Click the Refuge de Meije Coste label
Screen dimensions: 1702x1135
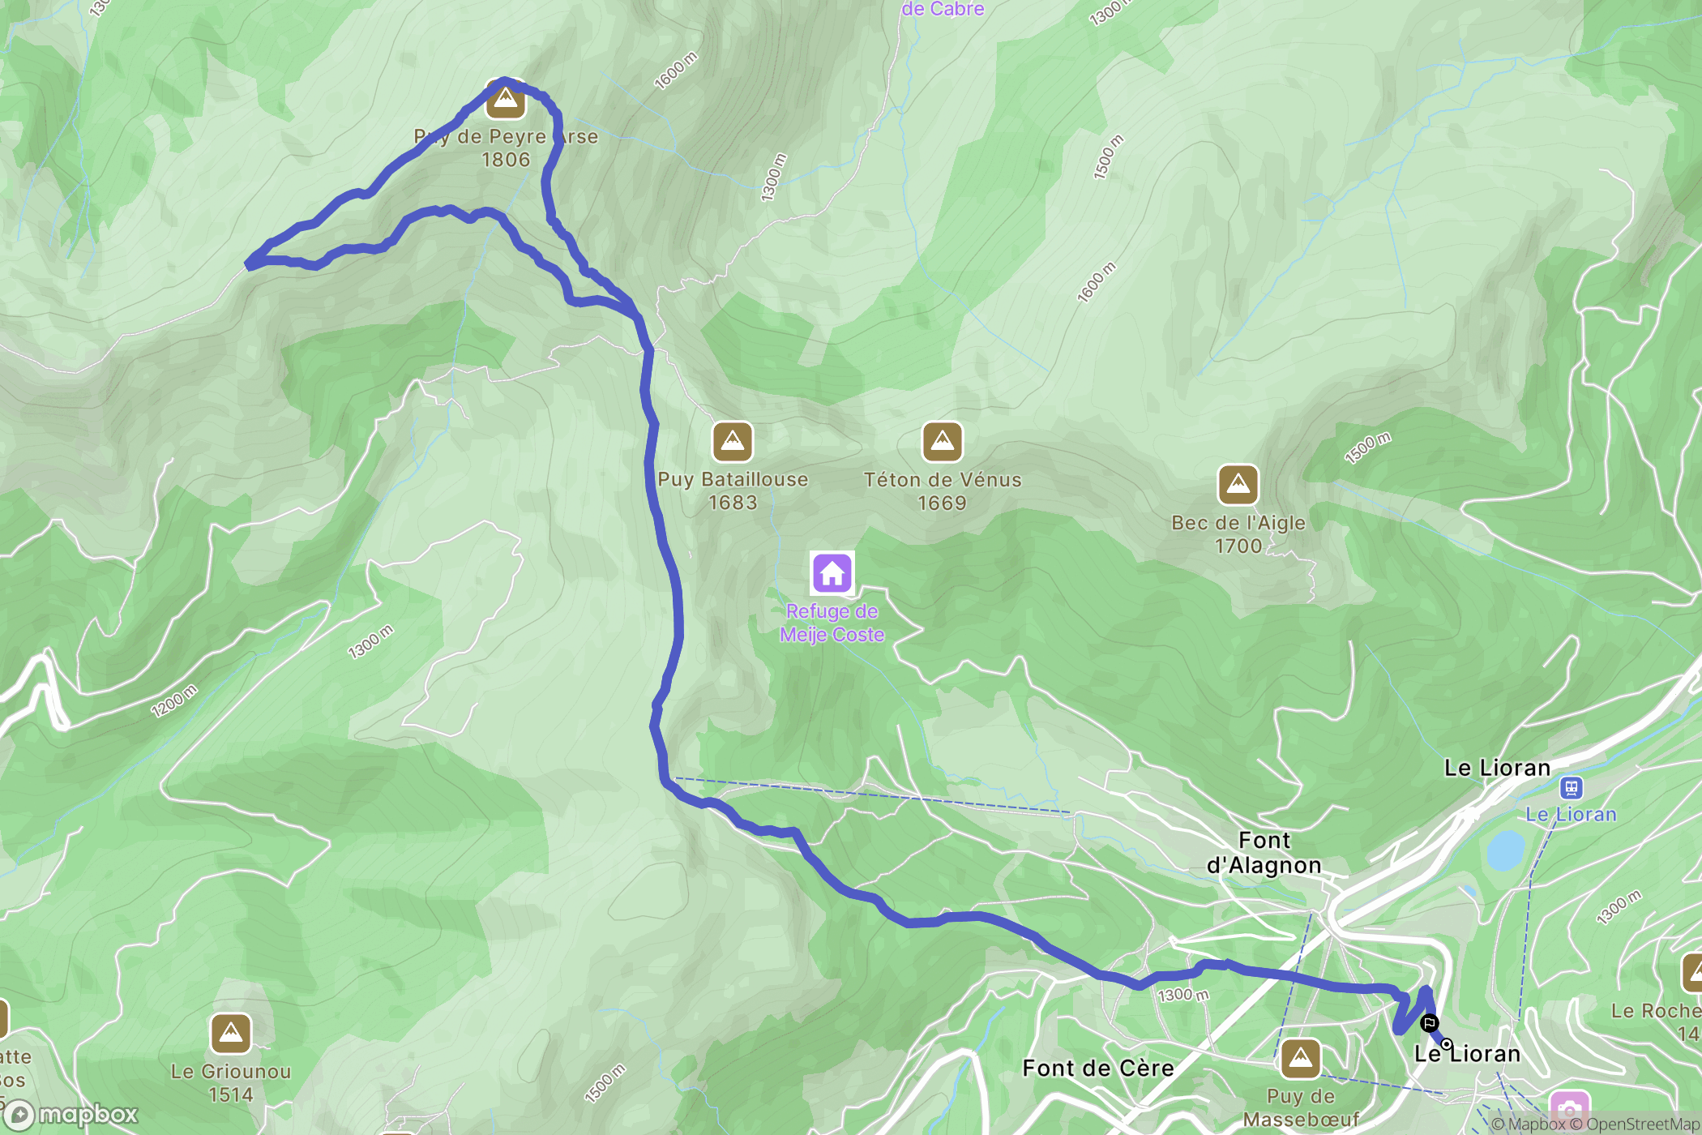(832, 623)
